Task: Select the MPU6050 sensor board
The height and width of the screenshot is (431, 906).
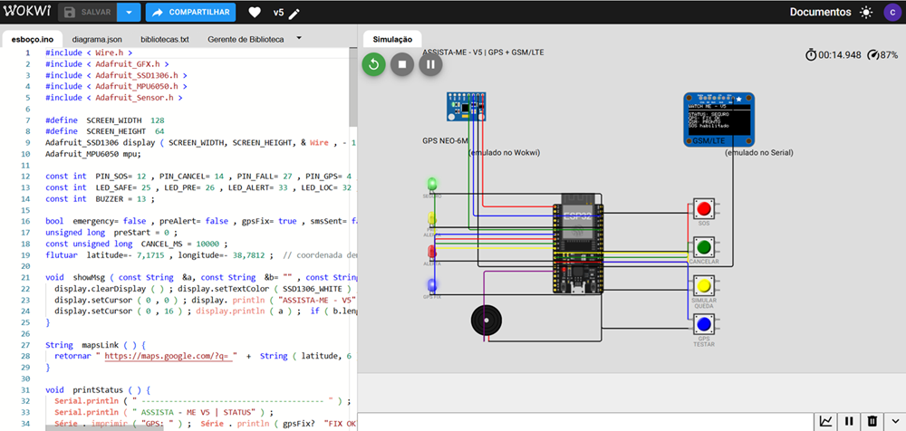Action: pyautogui.click(x=466, y=106)
